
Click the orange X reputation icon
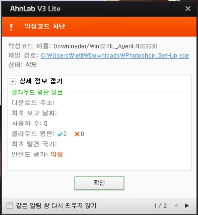click(77, 134)
